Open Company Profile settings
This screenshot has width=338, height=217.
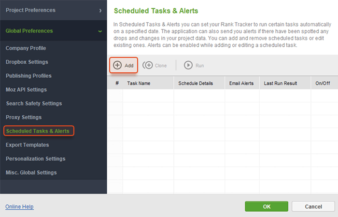pyautogui.click(x=26, y=48)
